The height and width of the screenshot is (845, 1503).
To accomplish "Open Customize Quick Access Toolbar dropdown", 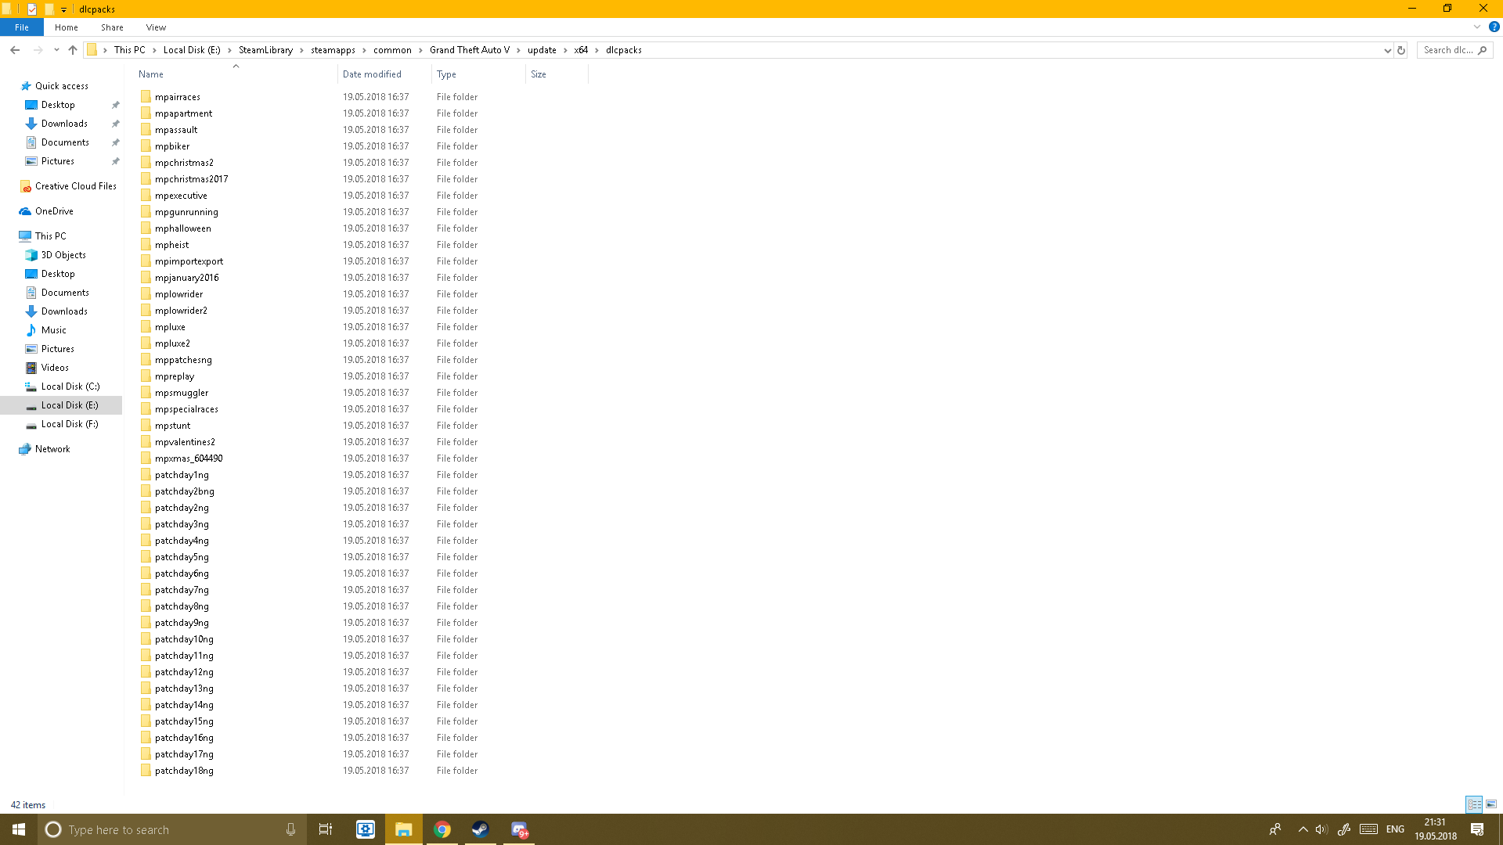I will coord(63,9).
